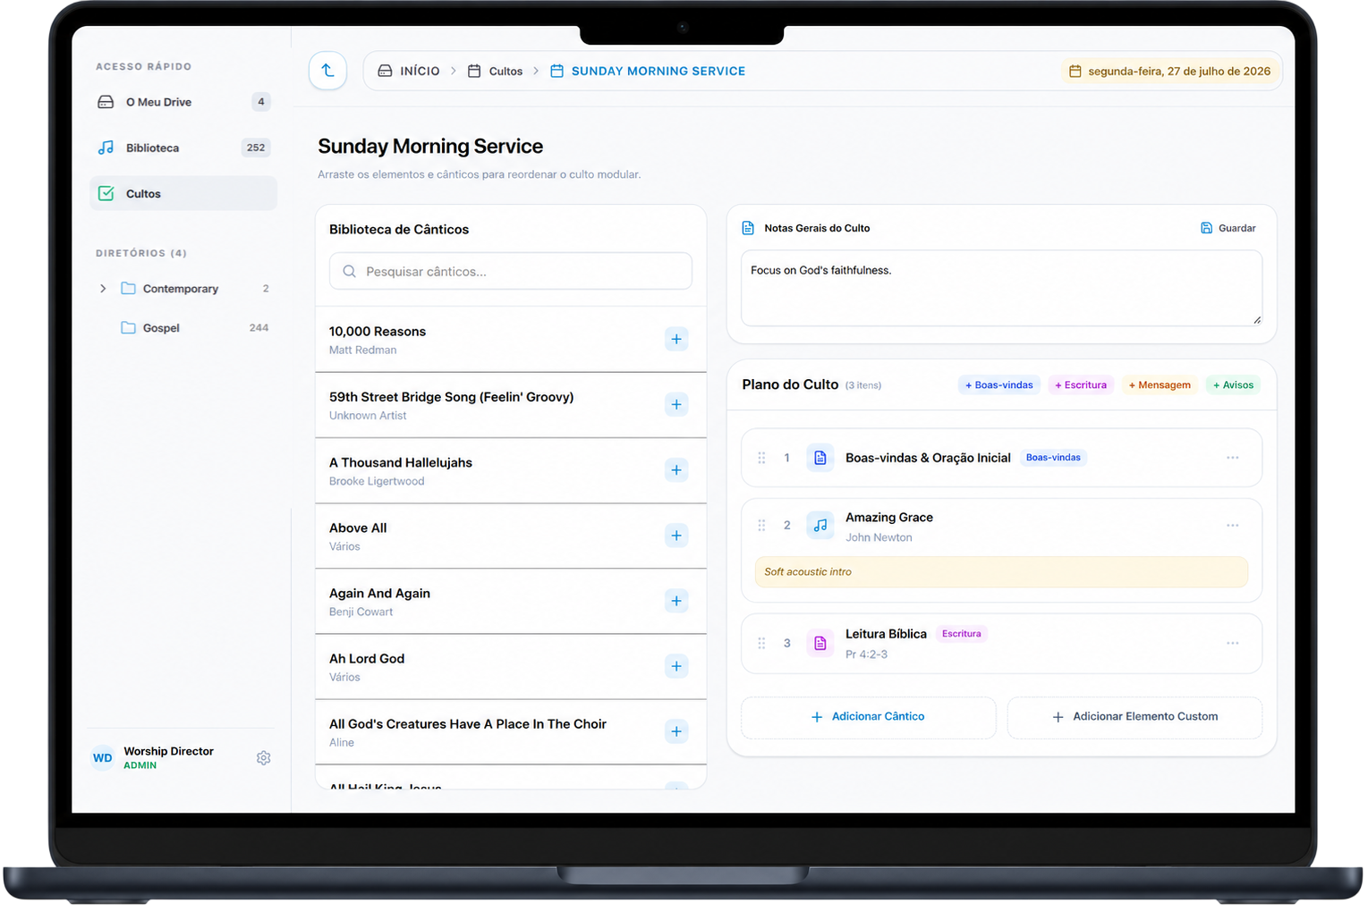
Task: Focus the Pesquisar cânticos search field
Action: (x=511, y=271)
